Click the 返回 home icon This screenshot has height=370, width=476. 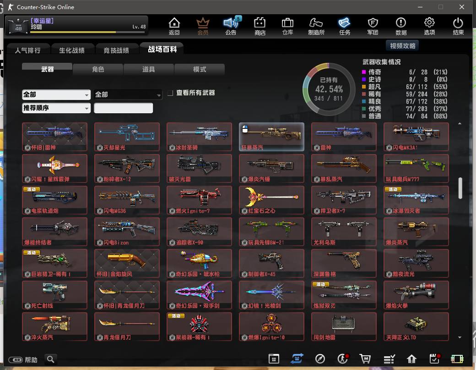click(x=174, y=26)
